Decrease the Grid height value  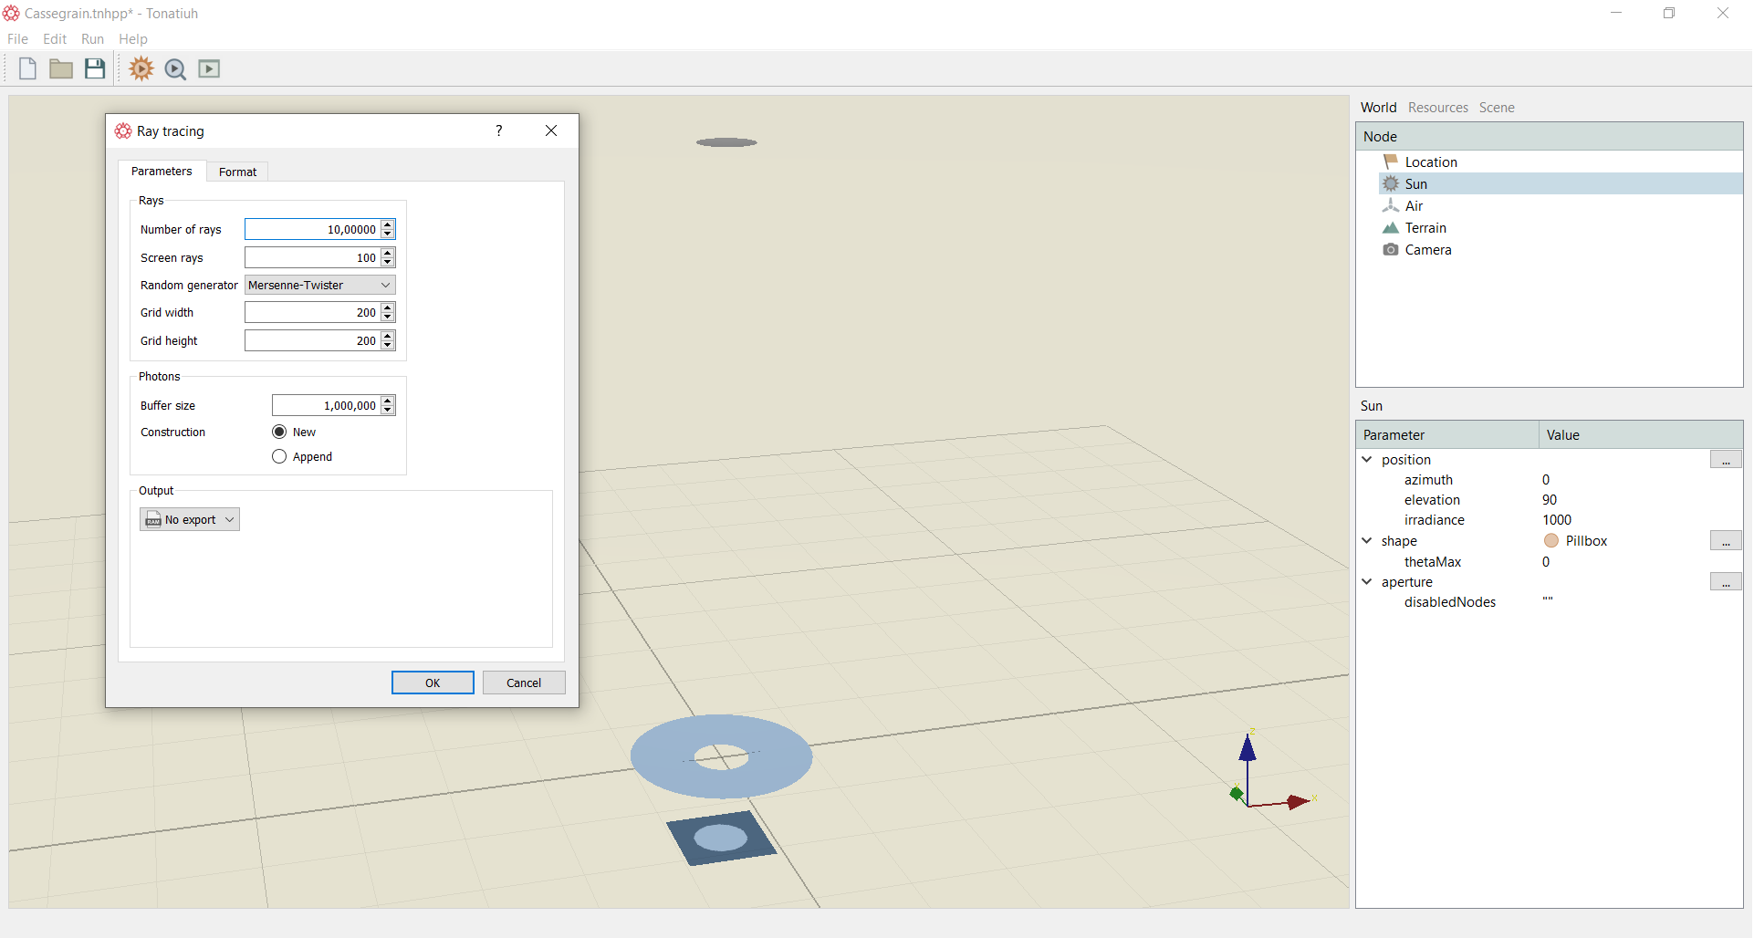pos(389,345)
